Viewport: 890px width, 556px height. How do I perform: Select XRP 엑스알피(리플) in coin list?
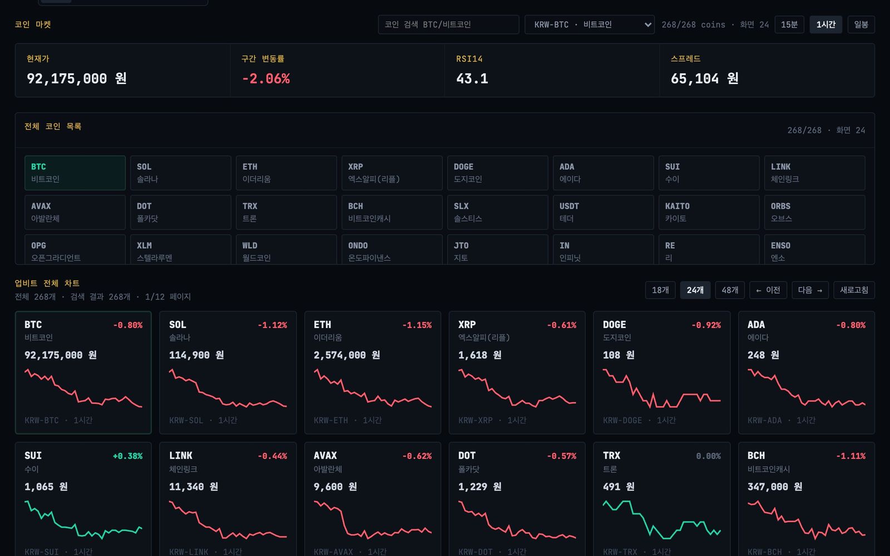tap(392, 173)
